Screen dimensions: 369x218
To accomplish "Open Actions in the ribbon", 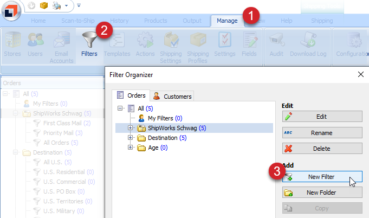I will point(145,45).
